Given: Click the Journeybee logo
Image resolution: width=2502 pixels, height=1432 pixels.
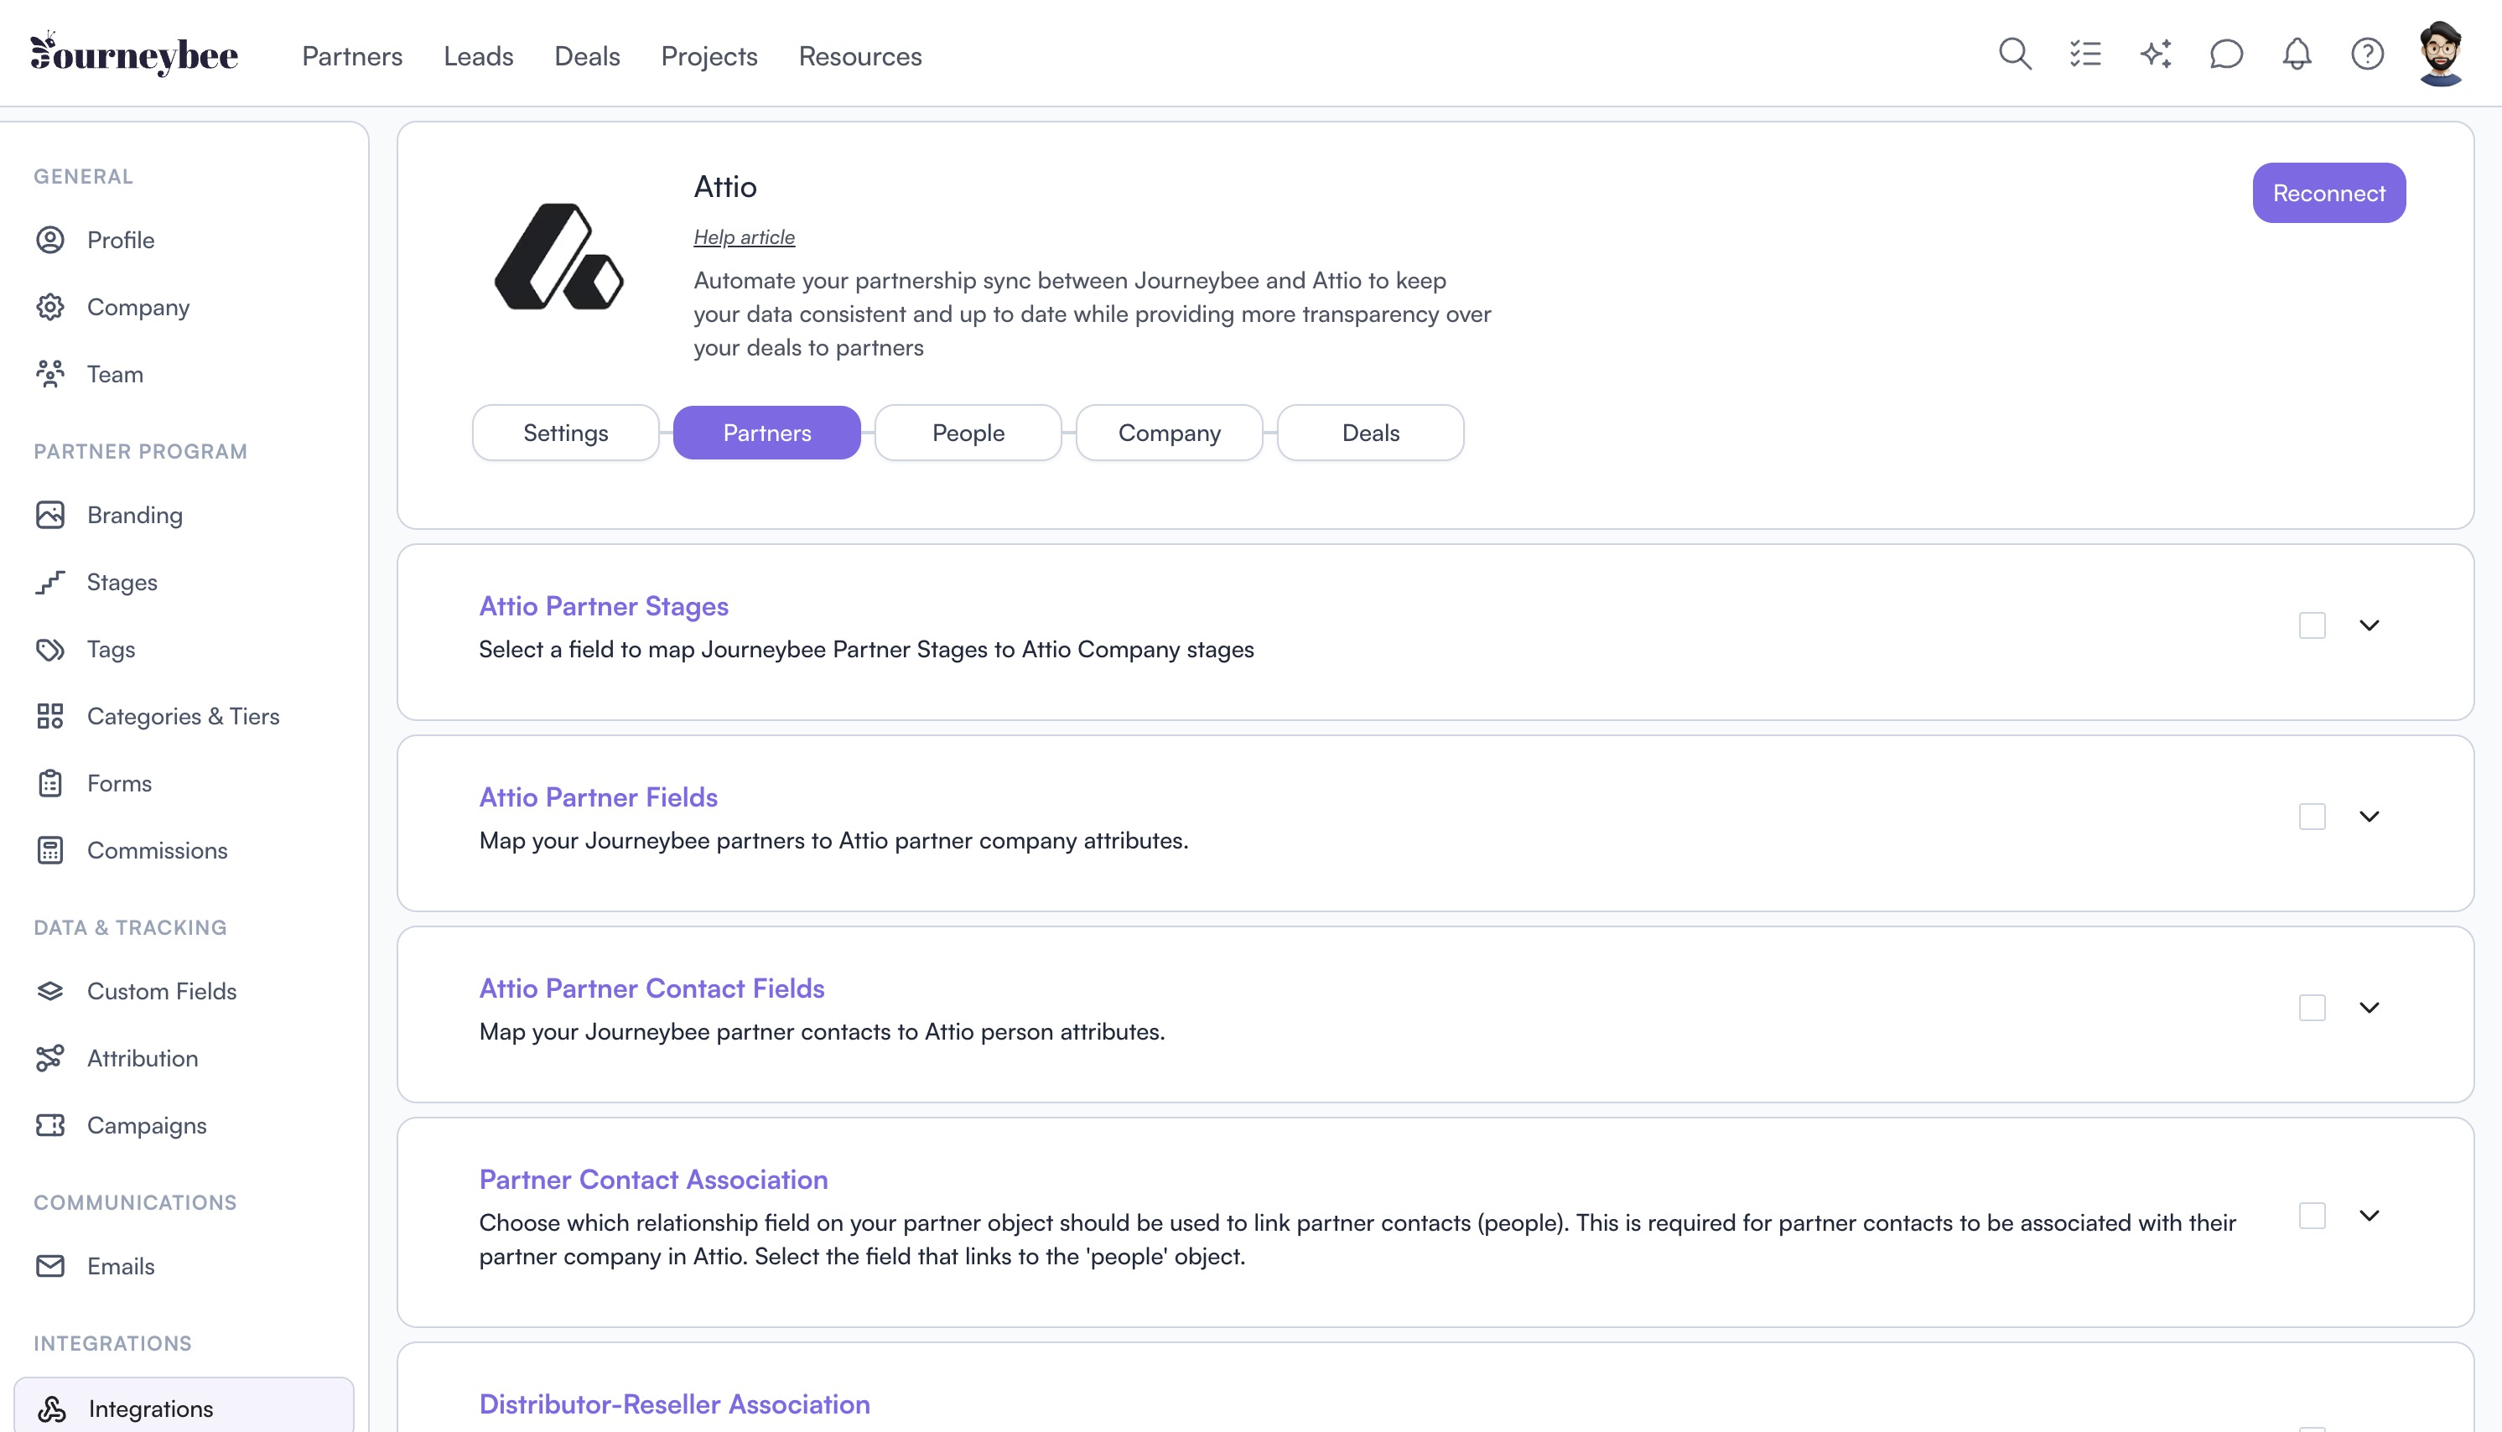Looking at the screenshot, I should point(135,54).
